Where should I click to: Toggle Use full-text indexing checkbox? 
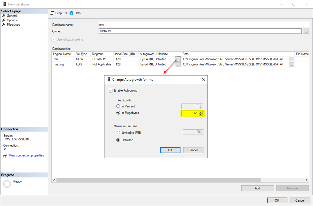point(53,40)
